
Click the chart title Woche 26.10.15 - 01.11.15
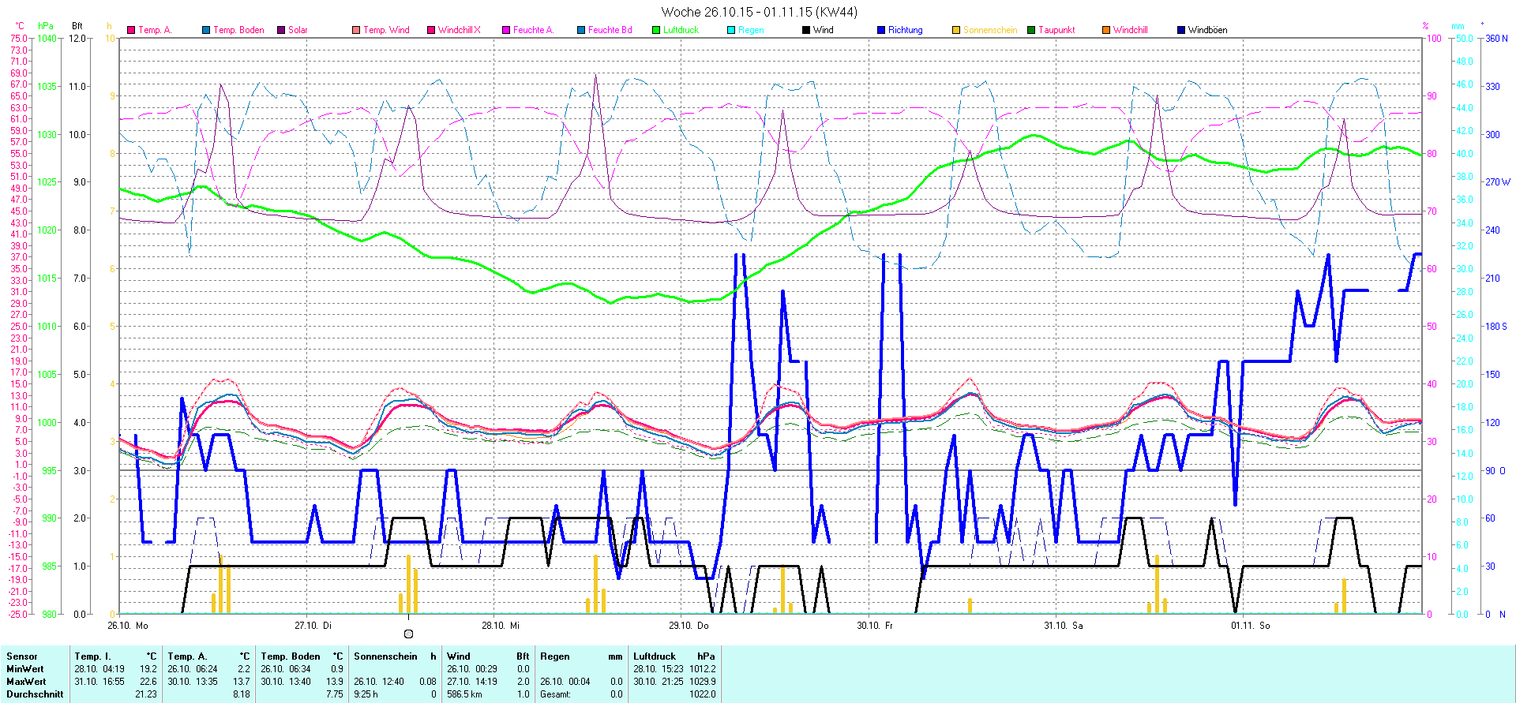(758, 12)
